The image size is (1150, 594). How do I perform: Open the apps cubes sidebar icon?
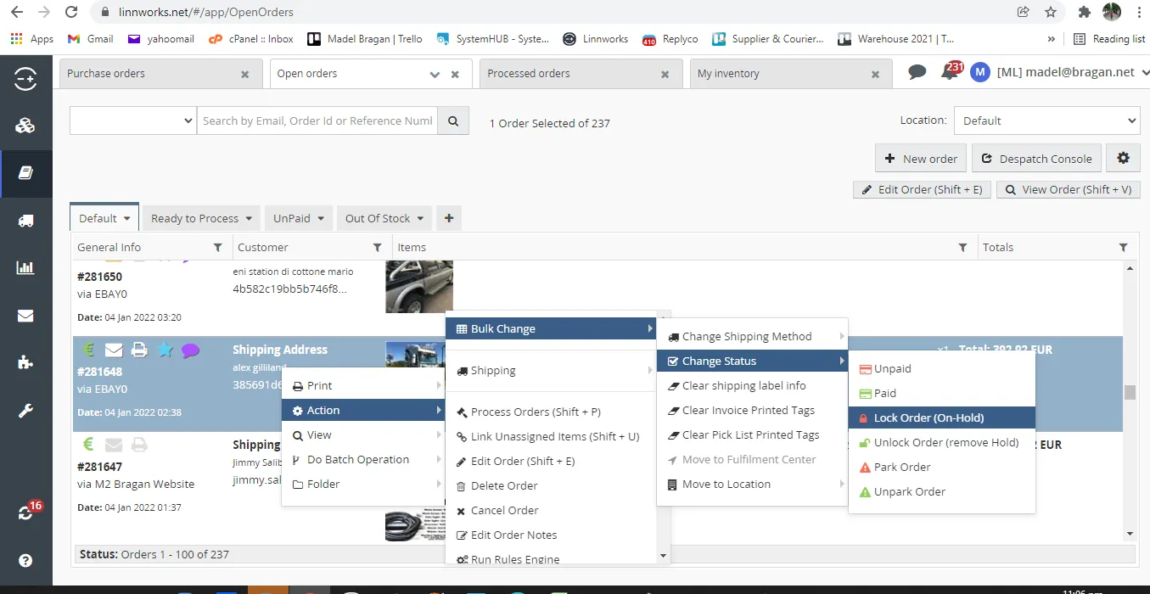point(25,126)
